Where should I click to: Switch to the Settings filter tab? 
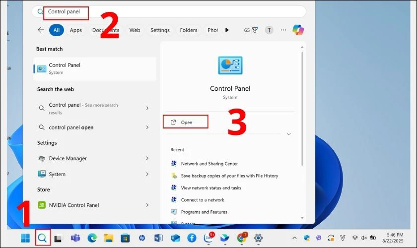pyautogui.click(x=160, y=30)
